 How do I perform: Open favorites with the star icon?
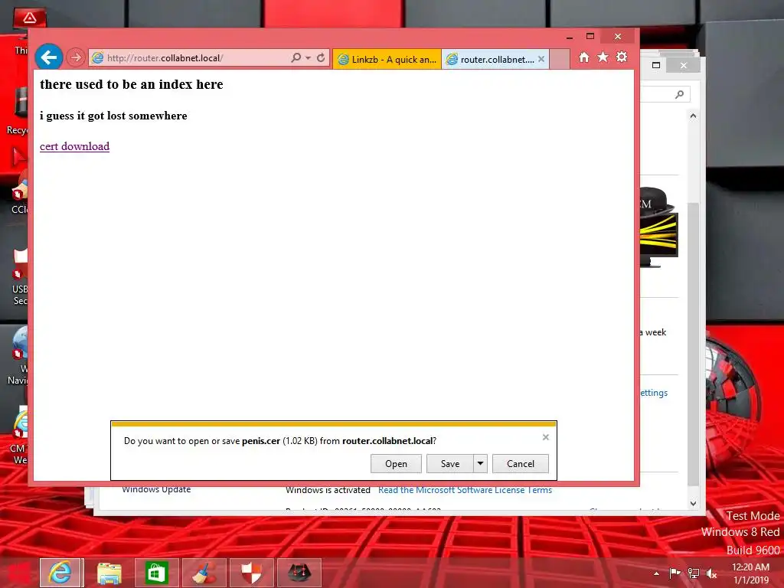(x=603, y=57)
